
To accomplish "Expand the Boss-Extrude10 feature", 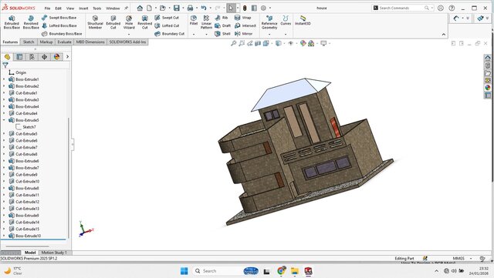I will (x=4, y=236).
